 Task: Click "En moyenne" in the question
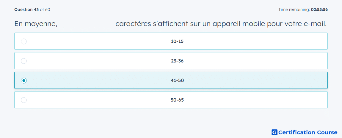[36, 24]
